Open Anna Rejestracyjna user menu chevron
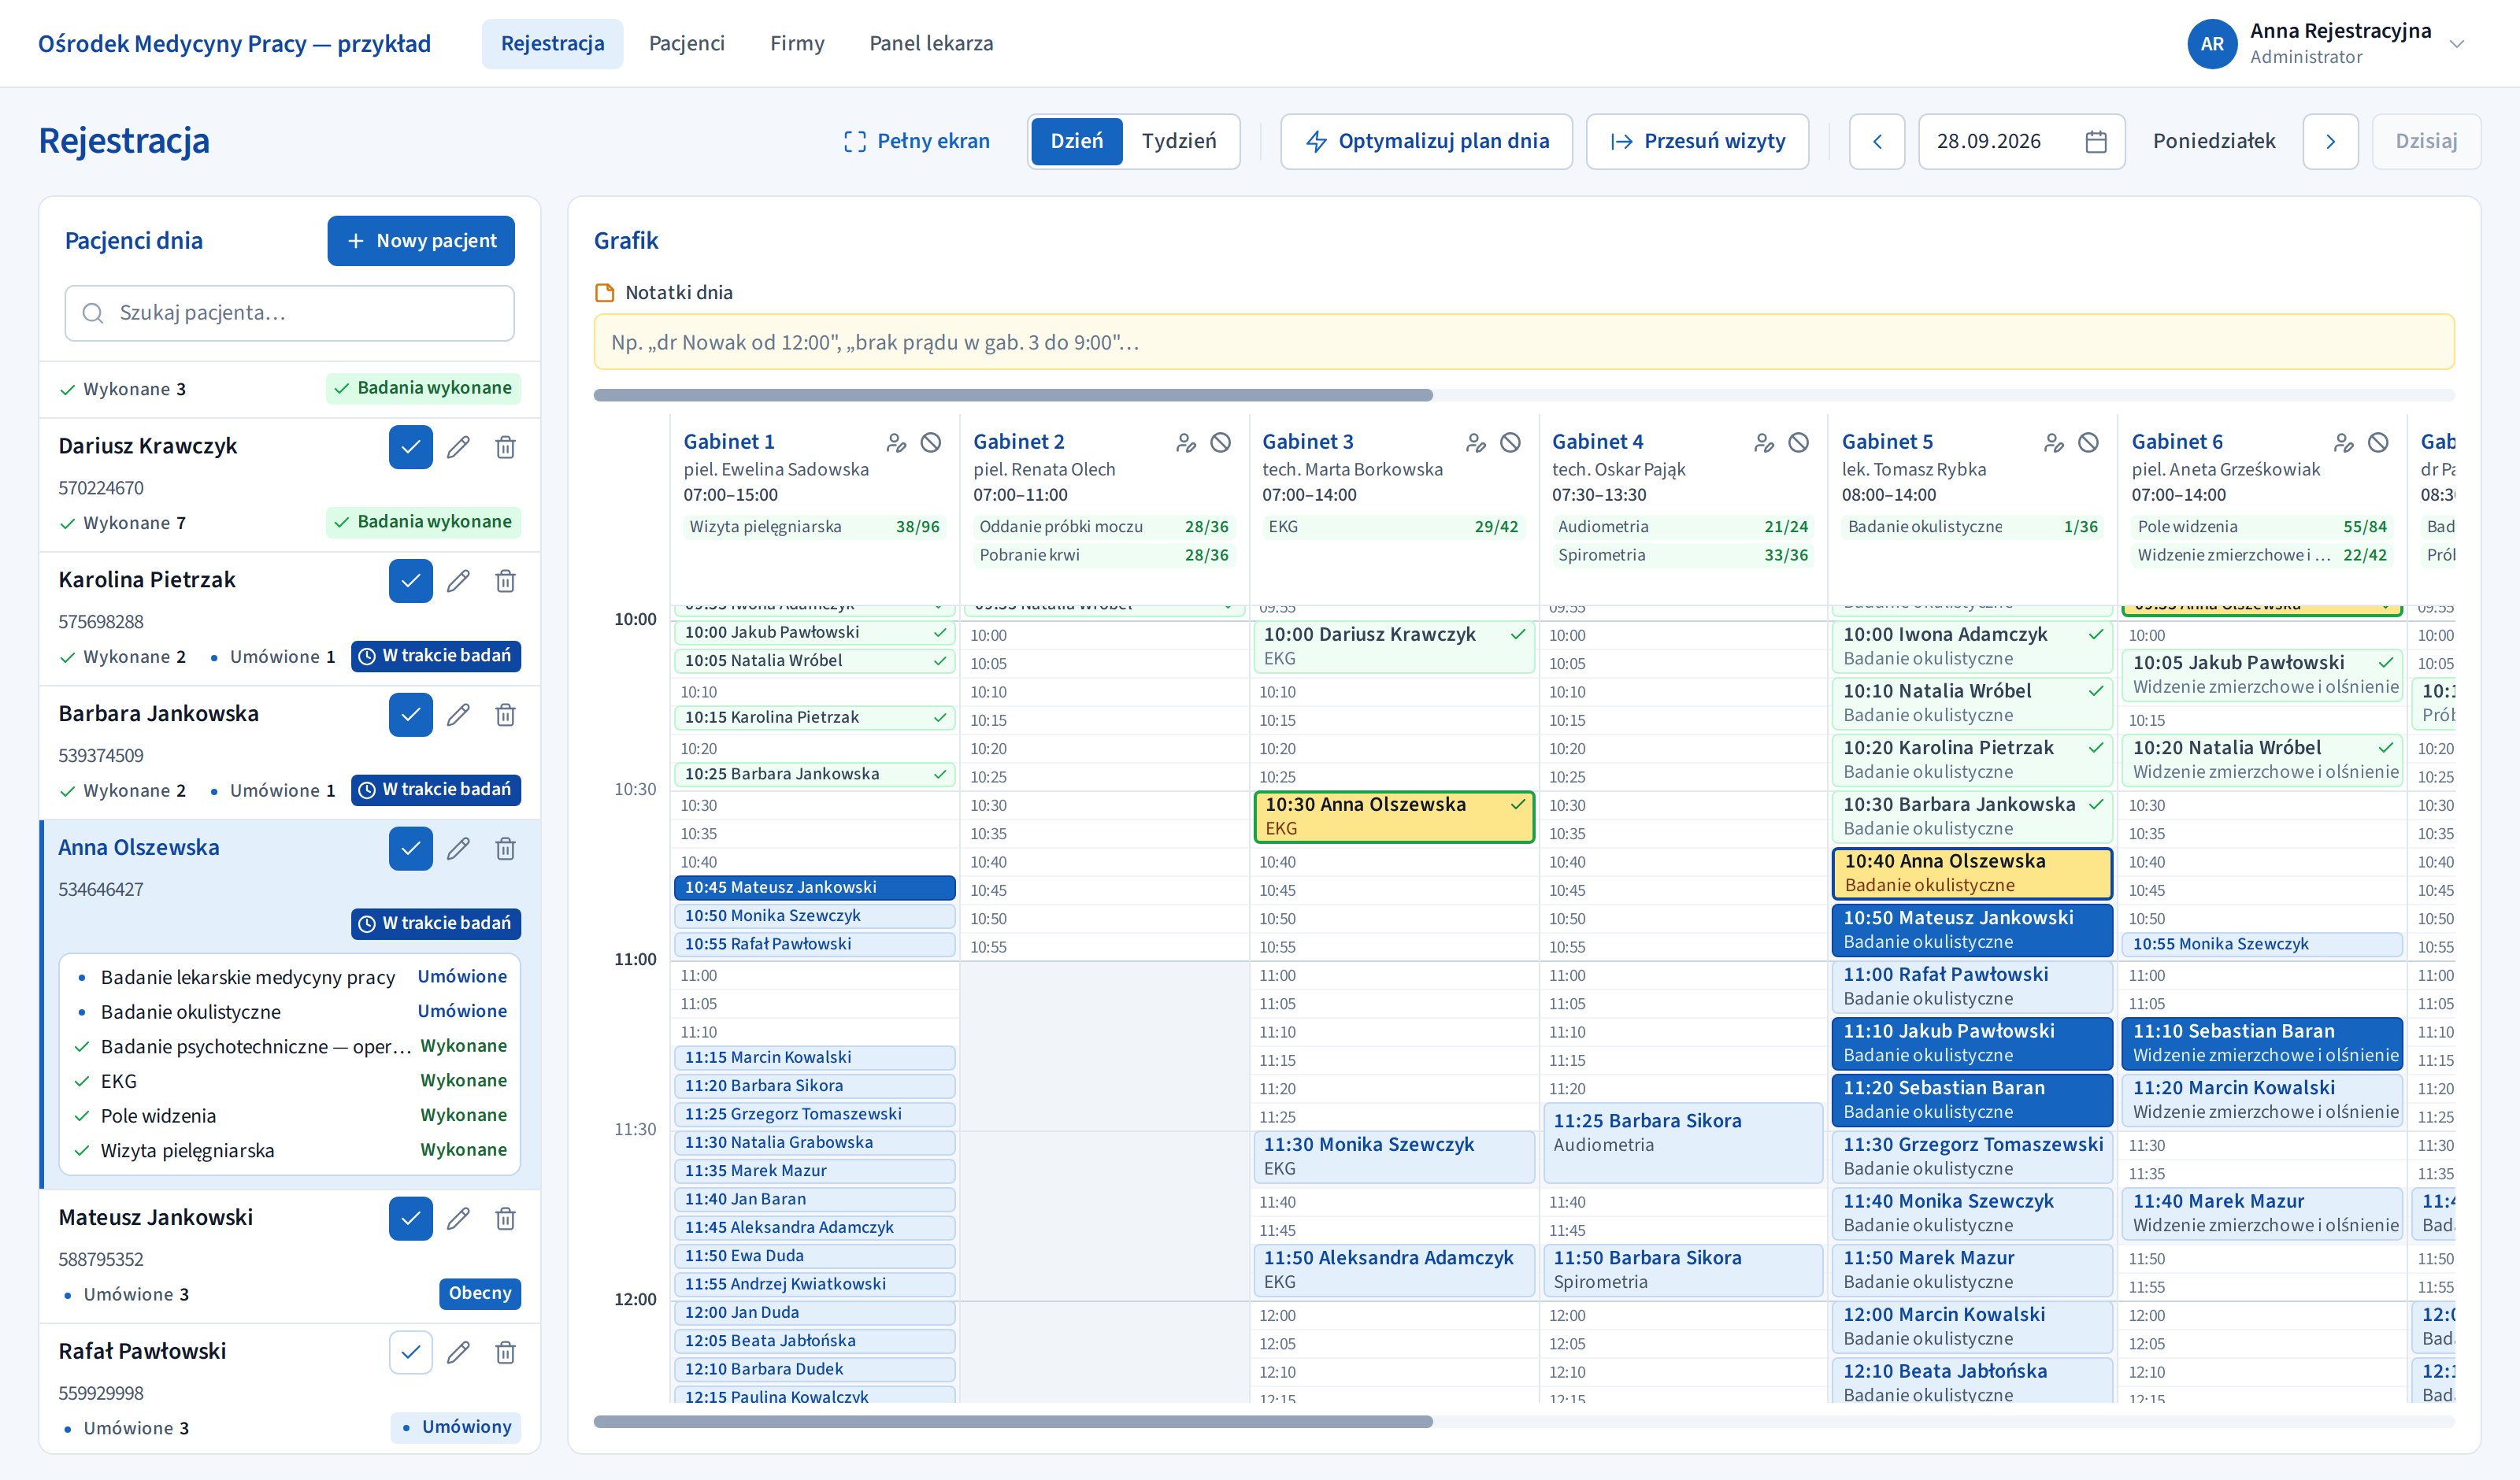 coord(2456,44)
